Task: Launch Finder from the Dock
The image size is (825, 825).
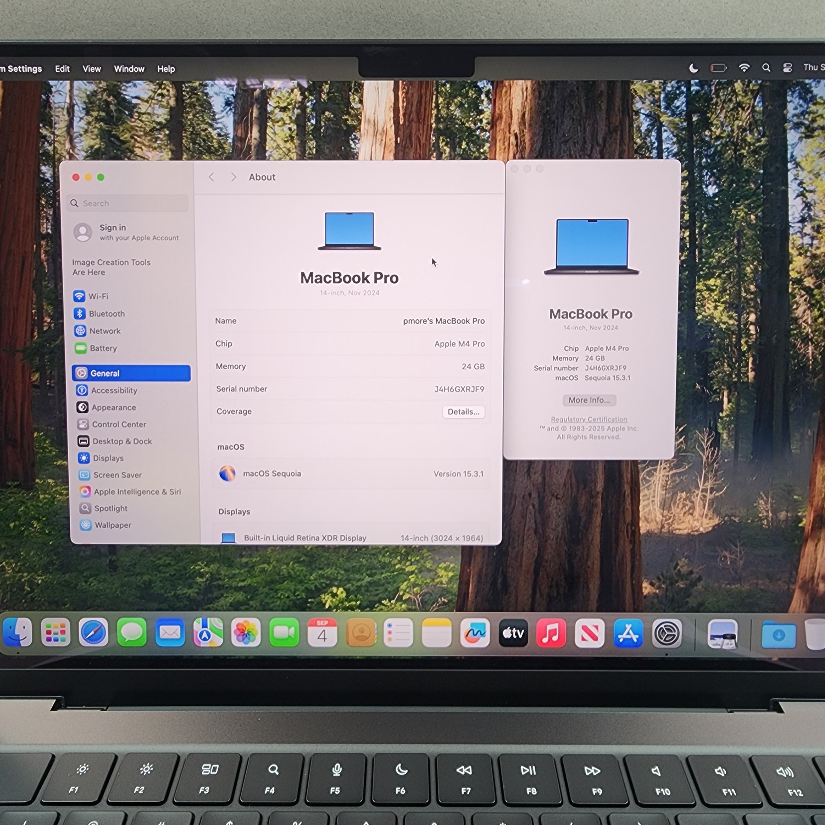Action: pyautogui.click(x=17, y=632)
